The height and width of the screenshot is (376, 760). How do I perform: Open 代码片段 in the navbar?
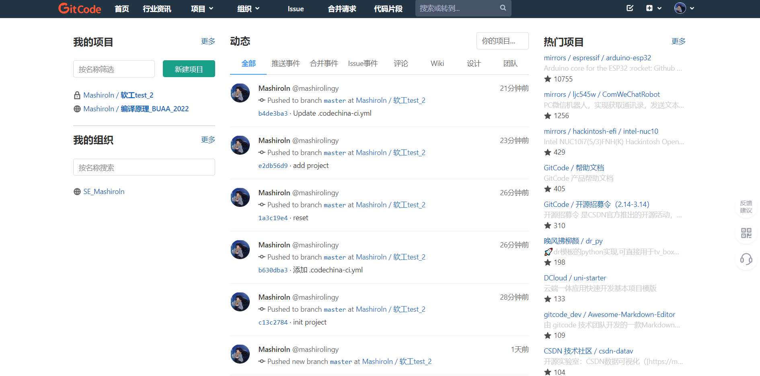pyautogui.click(x=388, y=8)
